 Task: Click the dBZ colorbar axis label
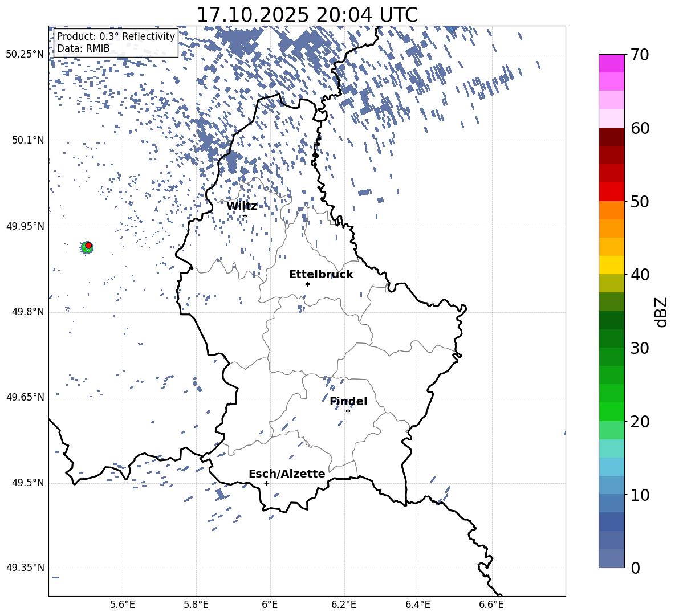[x=661, y=312]
